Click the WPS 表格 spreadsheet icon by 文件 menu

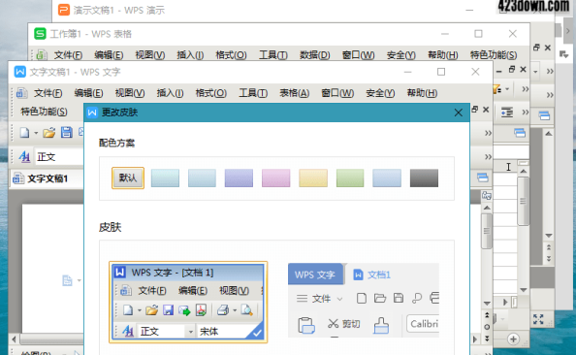pos(41,55)
